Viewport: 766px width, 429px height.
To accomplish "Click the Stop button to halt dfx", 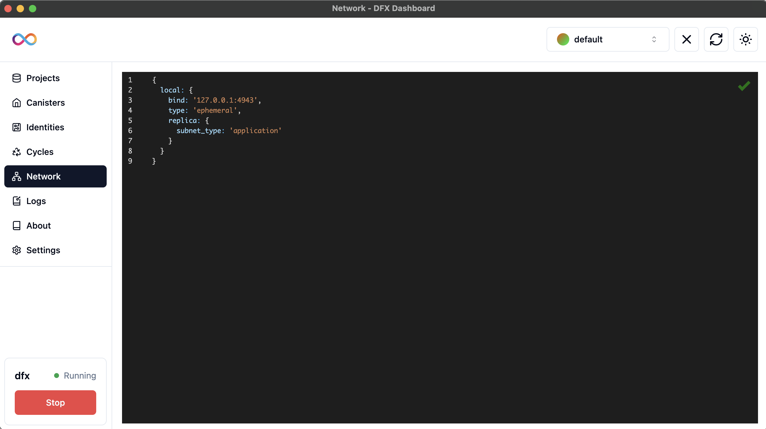I will [55, 403].
